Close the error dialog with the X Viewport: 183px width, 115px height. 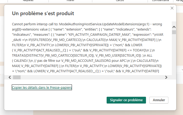[x=172, y=8]
